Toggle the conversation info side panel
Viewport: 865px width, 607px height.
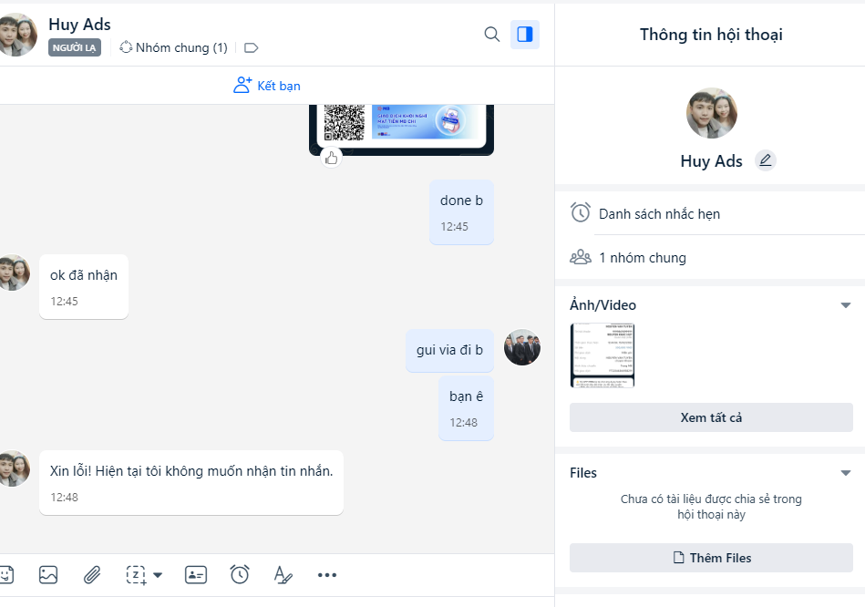(524, 35)
